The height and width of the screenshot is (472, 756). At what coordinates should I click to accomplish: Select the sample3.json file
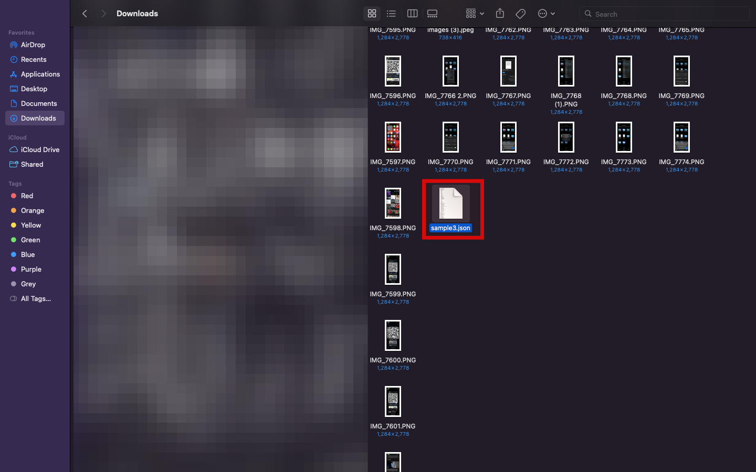pyautogui.click(x=450, y=203)
